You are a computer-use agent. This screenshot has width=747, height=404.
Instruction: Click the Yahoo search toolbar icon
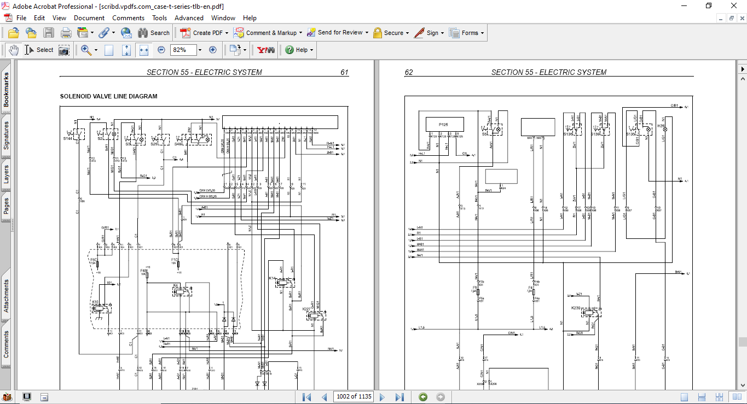[x=265, y=50]
